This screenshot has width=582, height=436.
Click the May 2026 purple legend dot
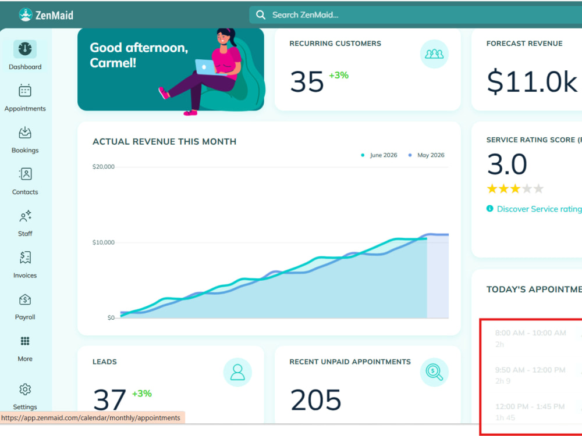coord(410,155)
